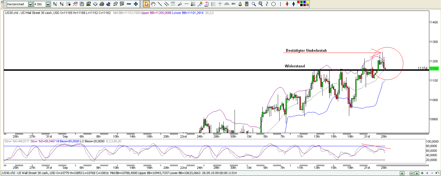Click the four-arrow move chart icon
This screenshot has width=441, height=176.
[422, 173]
